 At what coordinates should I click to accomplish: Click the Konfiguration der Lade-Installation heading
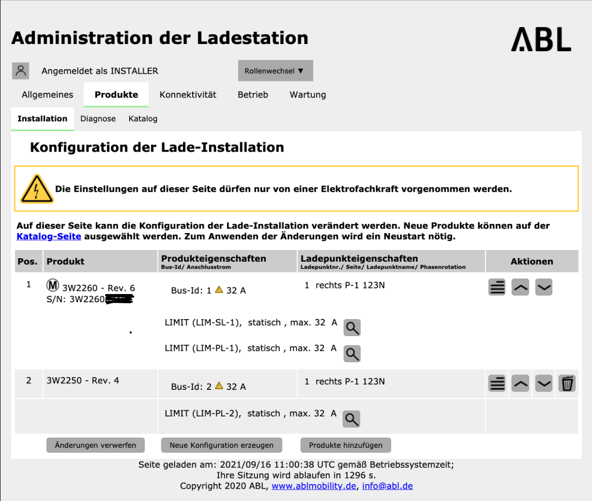[x=157, y=147]
